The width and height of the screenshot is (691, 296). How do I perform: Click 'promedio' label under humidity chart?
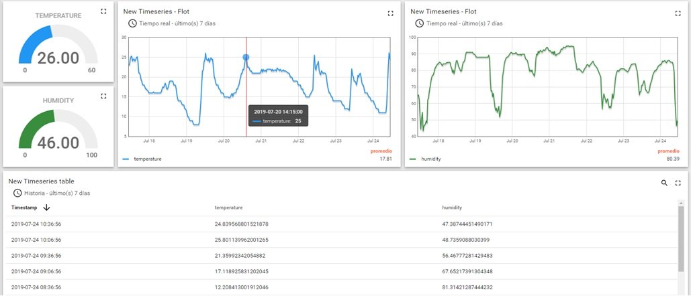669,151
